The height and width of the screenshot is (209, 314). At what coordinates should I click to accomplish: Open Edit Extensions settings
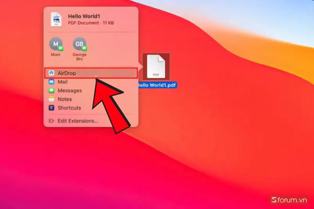pyautogui.click(x=78, y=121)
